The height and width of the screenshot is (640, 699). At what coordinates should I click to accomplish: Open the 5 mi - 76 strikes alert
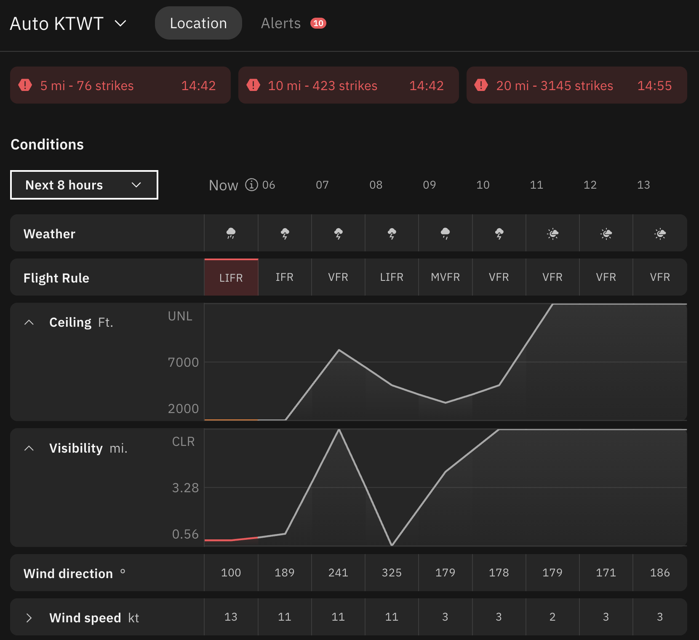(120, 85)
